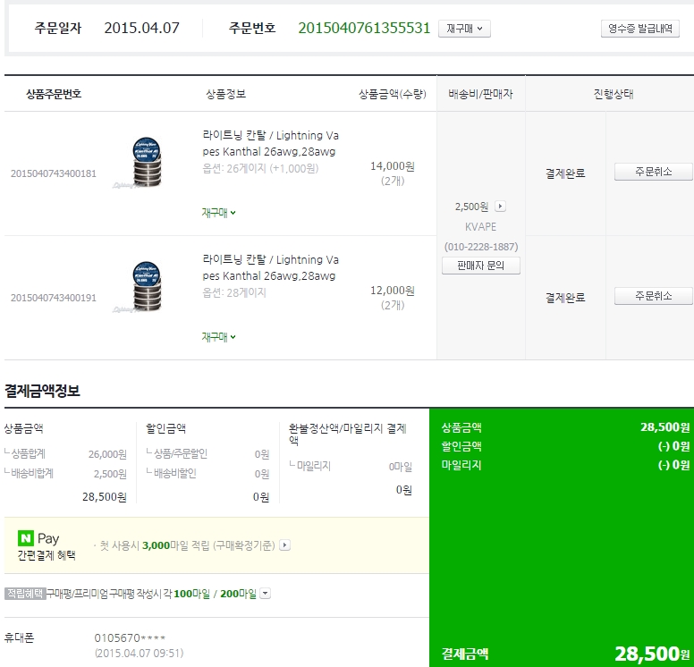The height and width of the screenshot is (667, 694).
Task: Open order number 2015040761355531 link
Action: 364,29
